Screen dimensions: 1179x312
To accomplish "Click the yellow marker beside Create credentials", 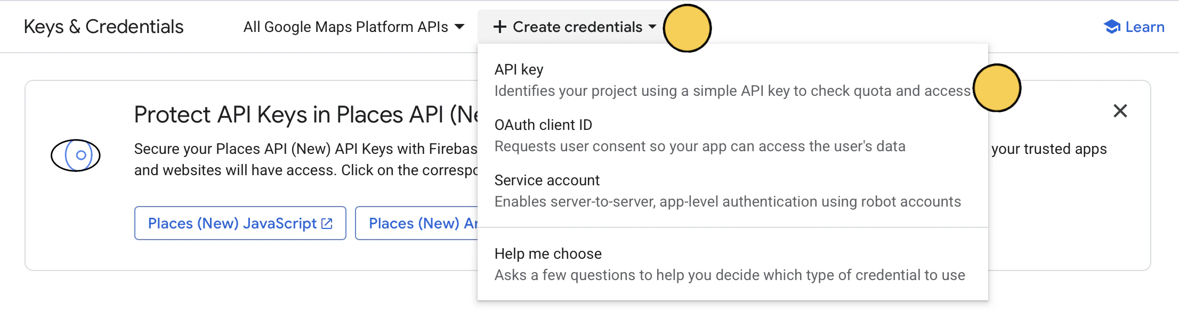I will (x=687, y=28).
